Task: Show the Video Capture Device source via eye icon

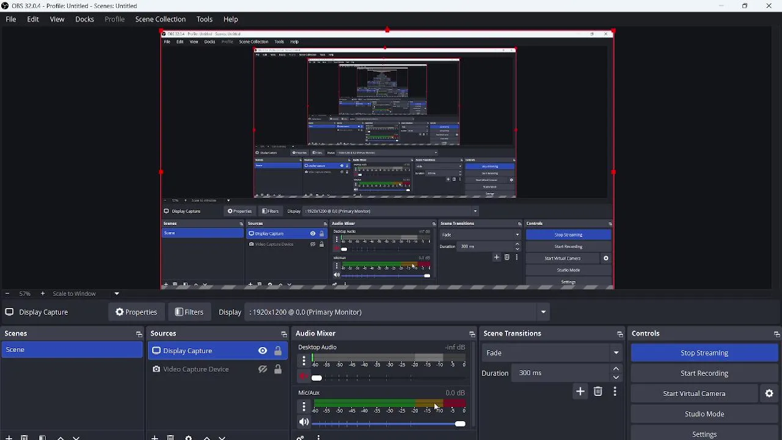Action: click(x=263, y=370)
